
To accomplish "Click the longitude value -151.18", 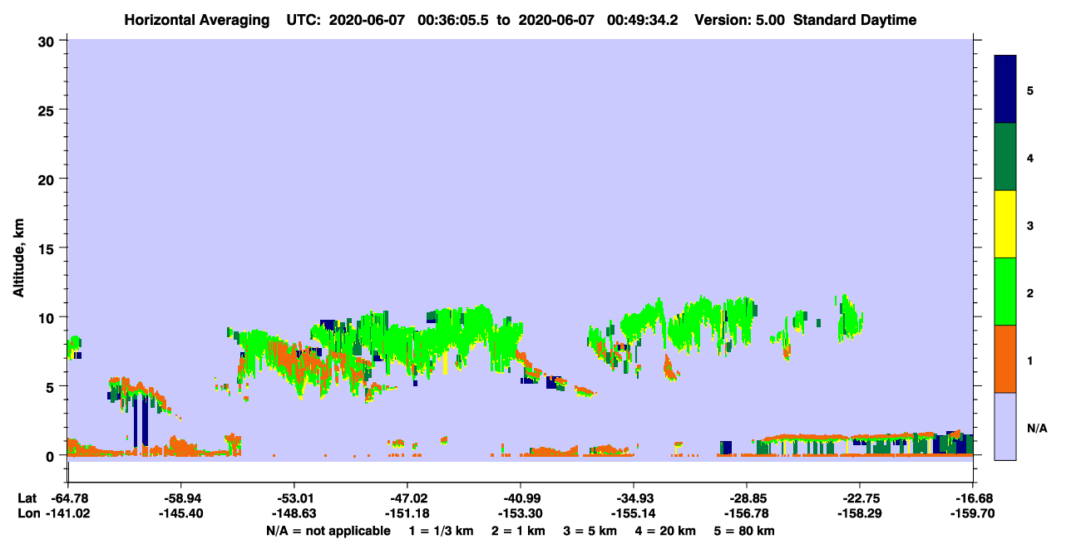I will (x=407, y=514).
